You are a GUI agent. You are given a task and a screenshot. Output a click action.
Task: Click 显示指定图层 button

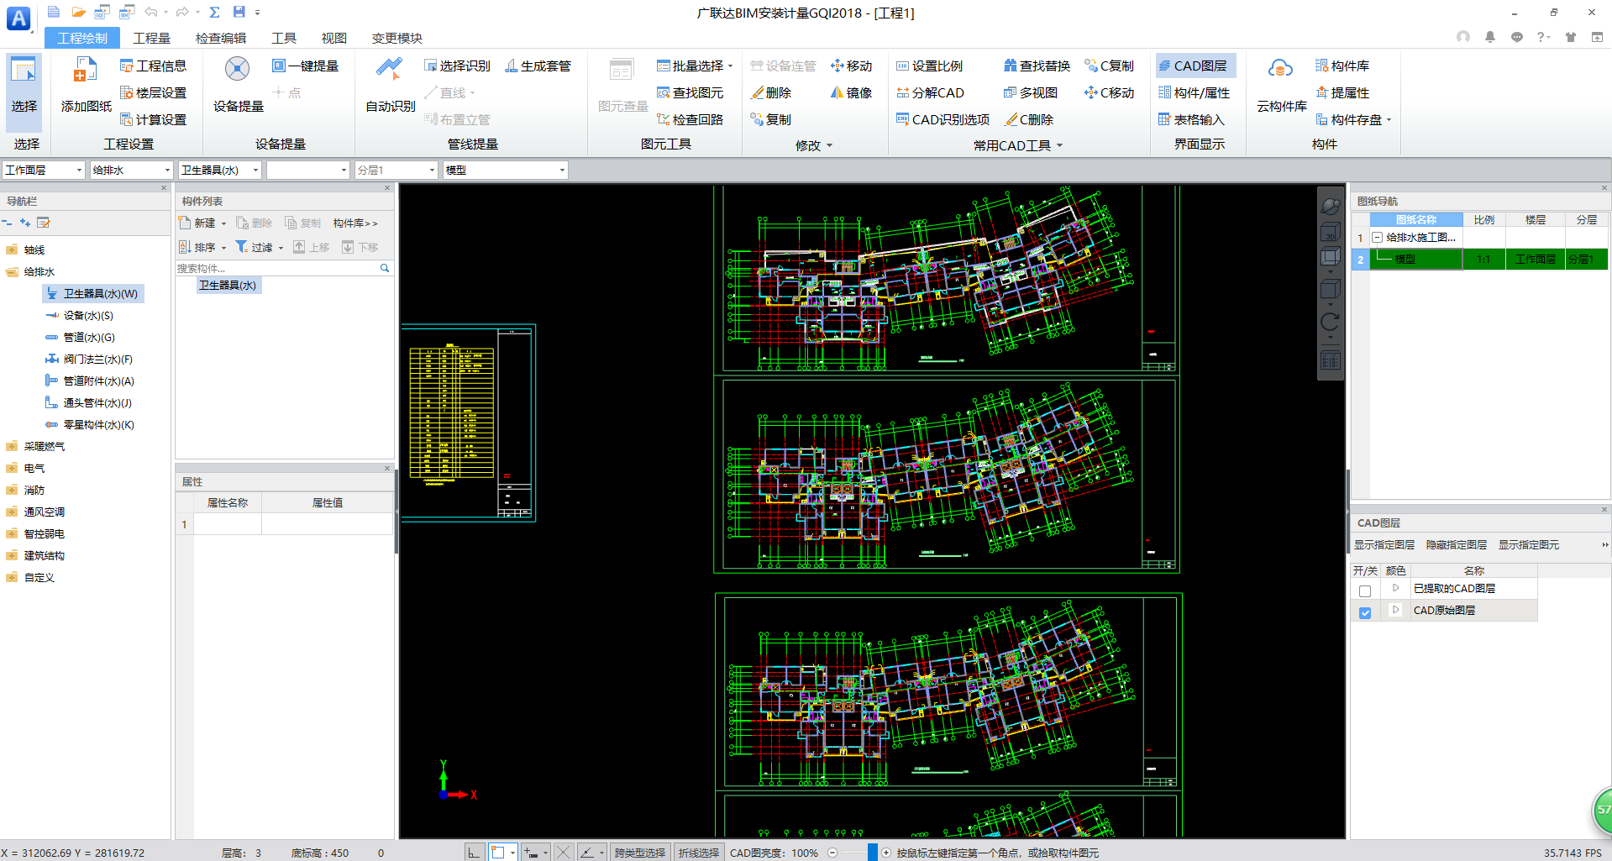click(1384, 544)
